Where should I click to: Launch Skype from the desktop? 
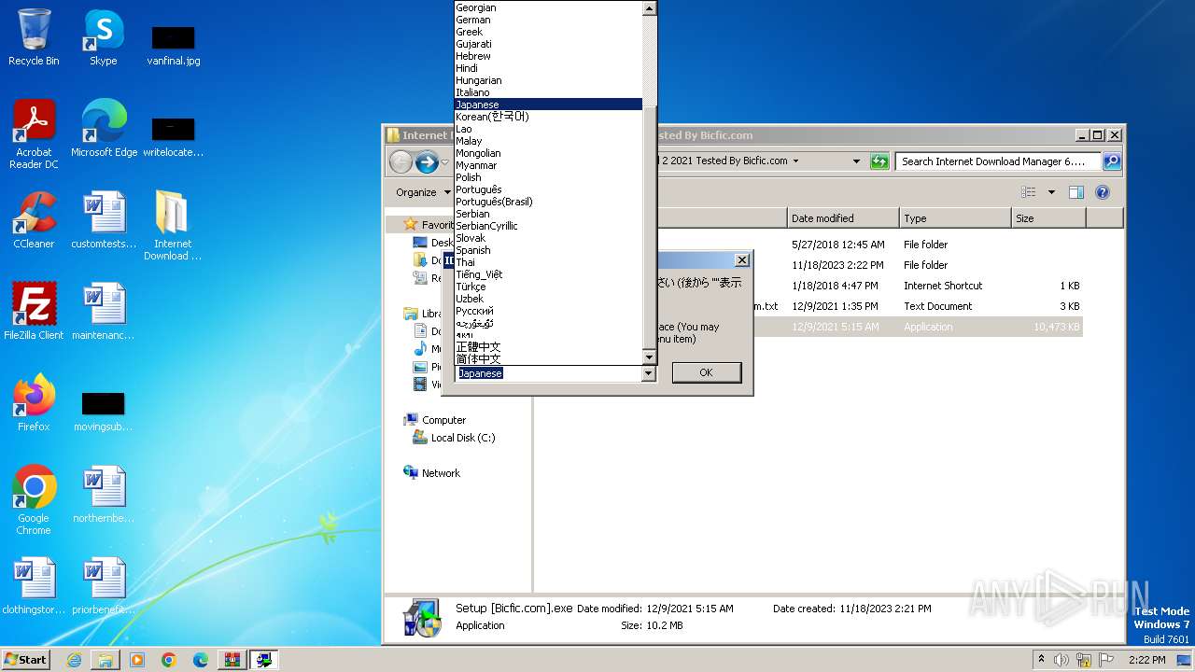(104, 38)
